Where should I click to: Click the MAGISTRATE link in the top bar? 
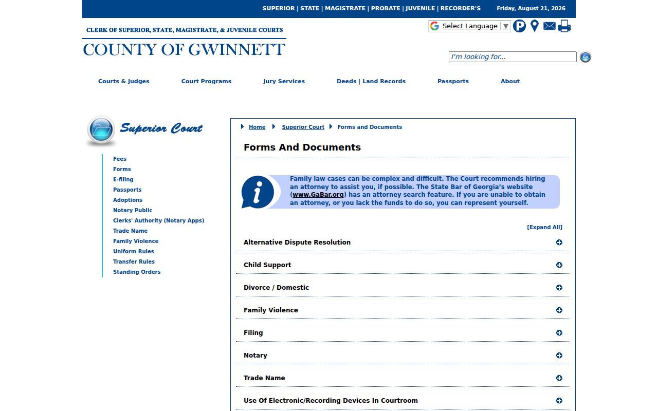pos(345,8)
